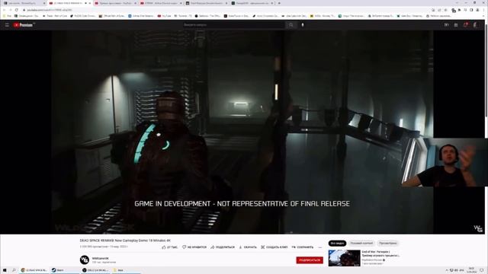Open the YouTube account avatar menu
Image resolution: width=488 pixels, height=274 pixels.
pyautogui.click(x=475, y=25)
